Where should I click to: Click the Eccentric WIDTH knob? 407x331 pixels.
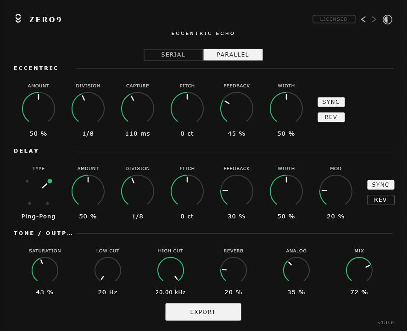click(286, 108)
